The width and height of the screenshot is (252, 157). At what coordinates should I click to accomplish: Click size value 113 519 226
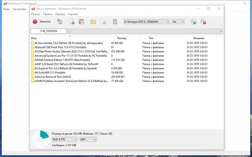118,60
